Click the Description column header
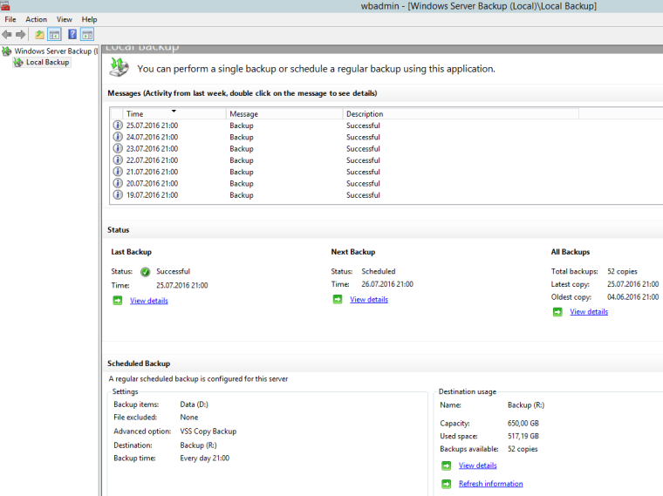The image size is (663, 496). coord(461,113)
